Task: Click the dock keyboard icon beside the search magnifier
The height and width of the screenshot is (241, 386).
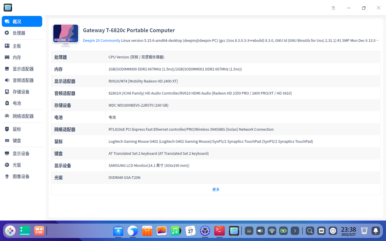Action: pos(321,231)
